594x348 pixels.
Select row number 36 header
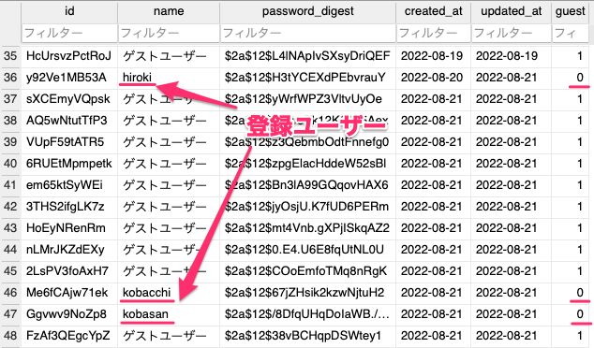tap(10, 78)
